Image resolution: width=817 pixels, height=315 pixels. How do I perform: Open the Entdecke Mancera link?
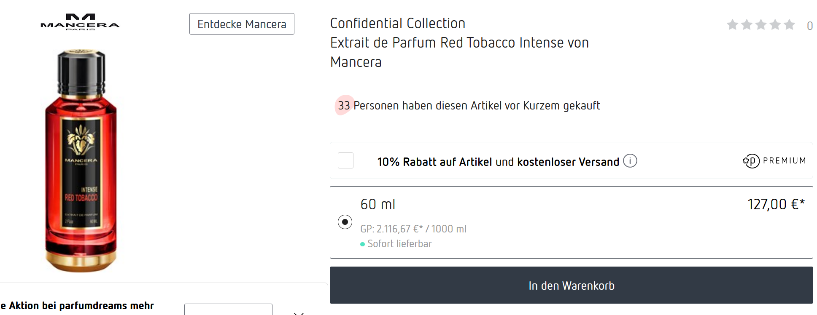(242, 24)
